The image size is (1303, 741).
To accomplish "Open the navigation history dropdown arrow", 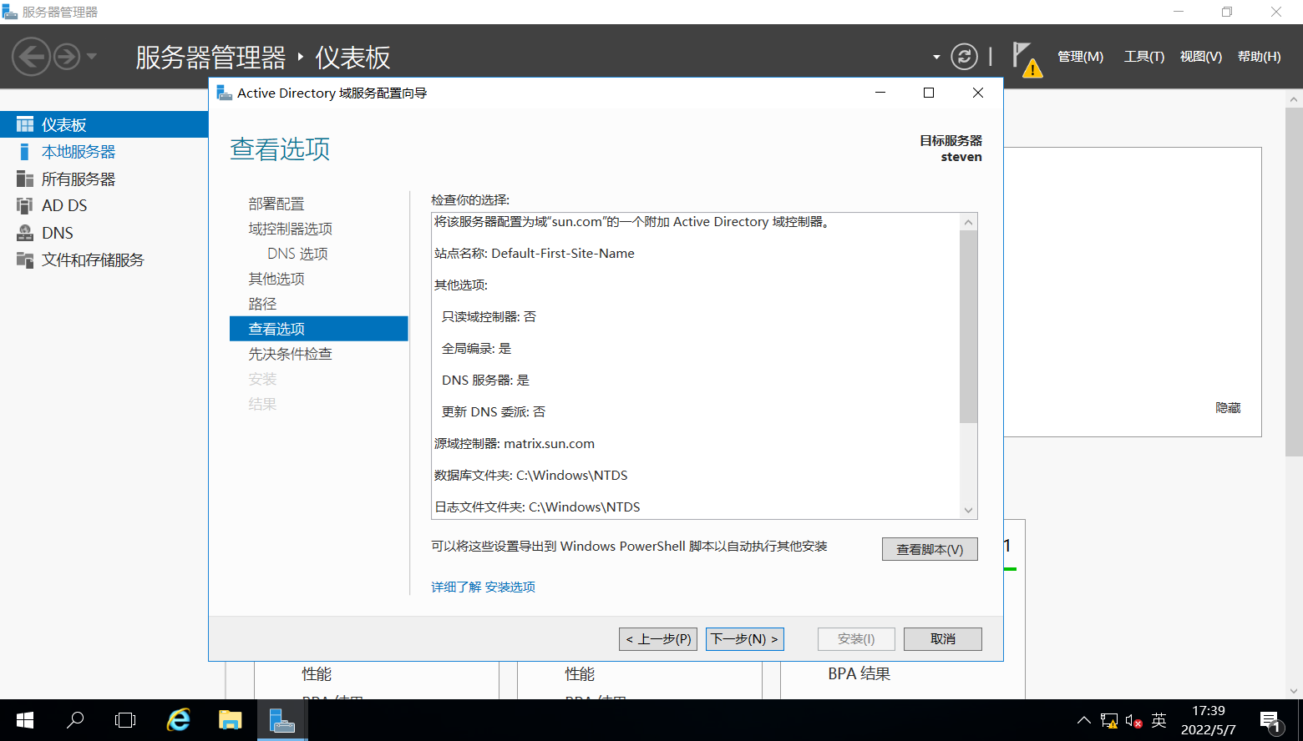I will 92,57.
